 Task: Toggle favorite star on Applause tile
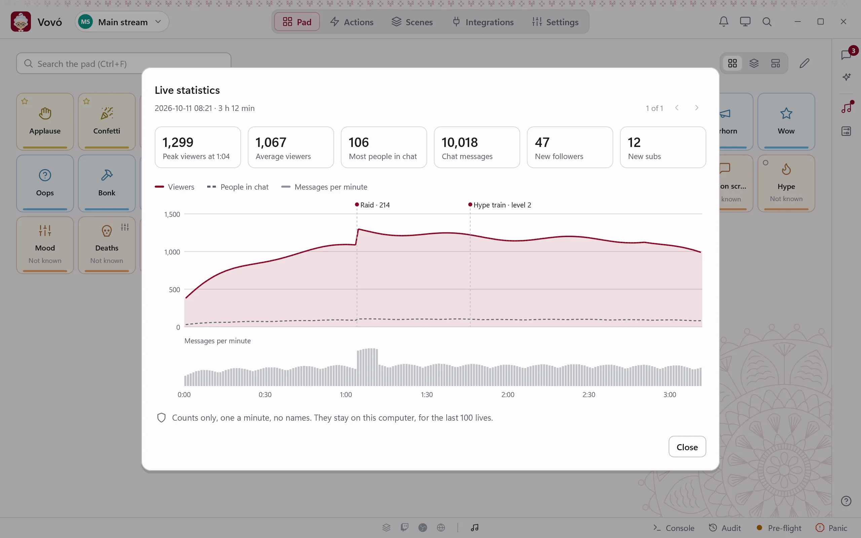point(25,101)
